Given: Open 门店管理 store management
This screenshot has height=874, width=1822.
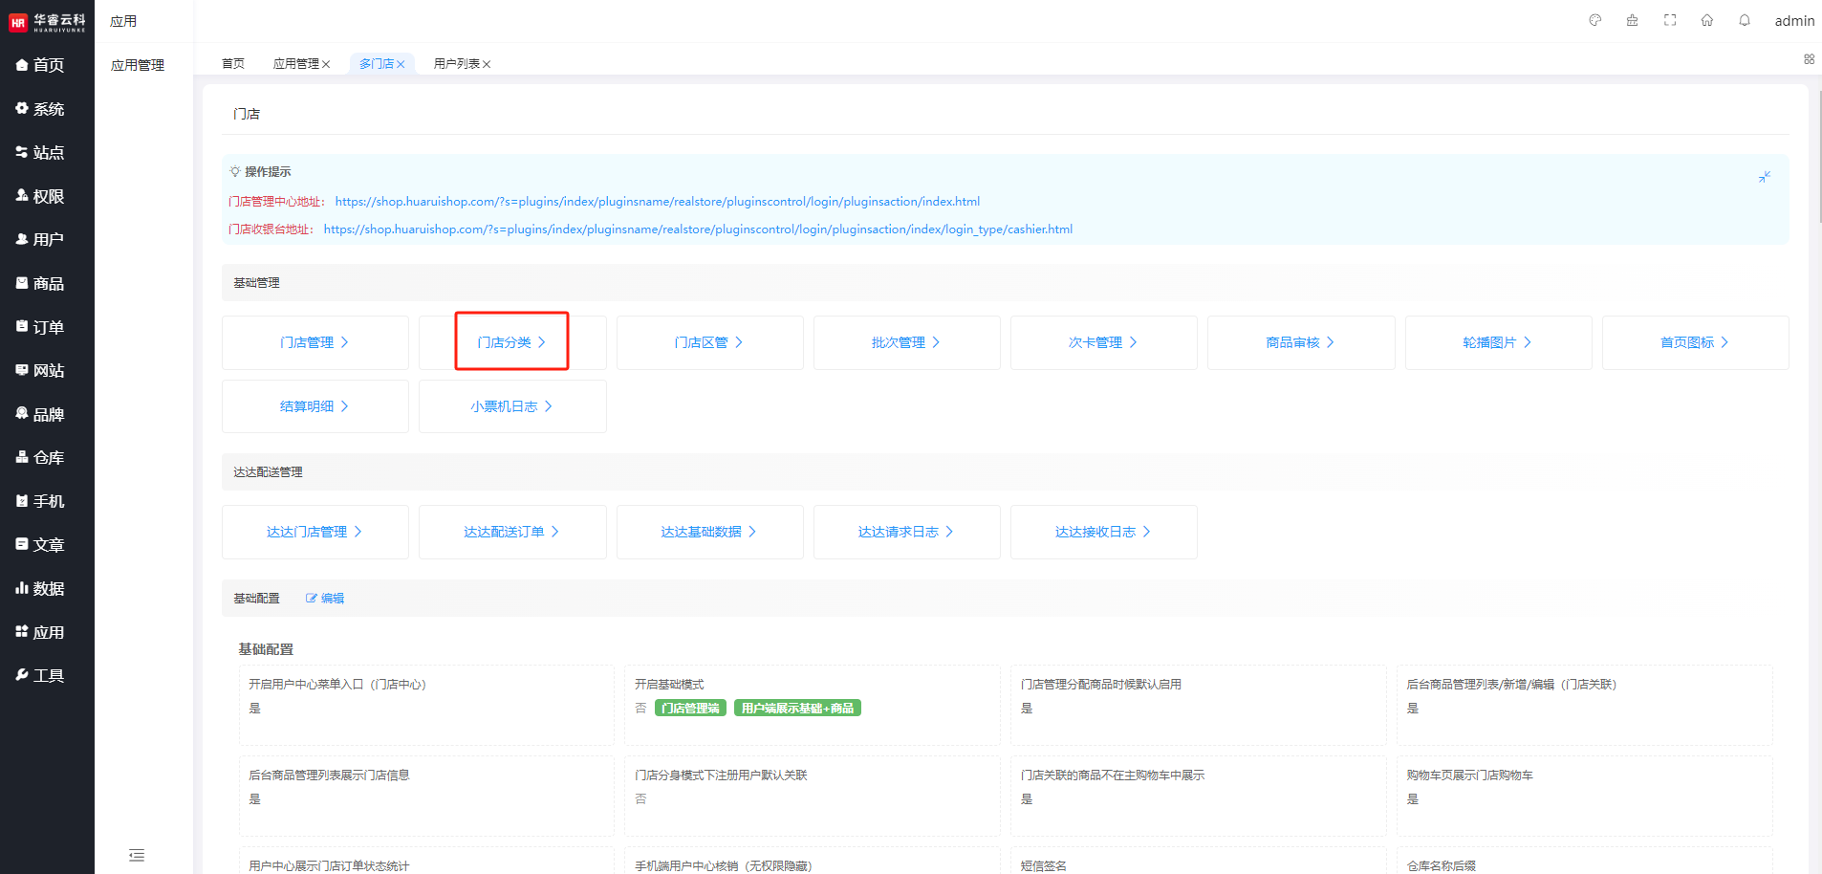Looking at the screenshot, I should pyautogui.click(x=315, y=342).
